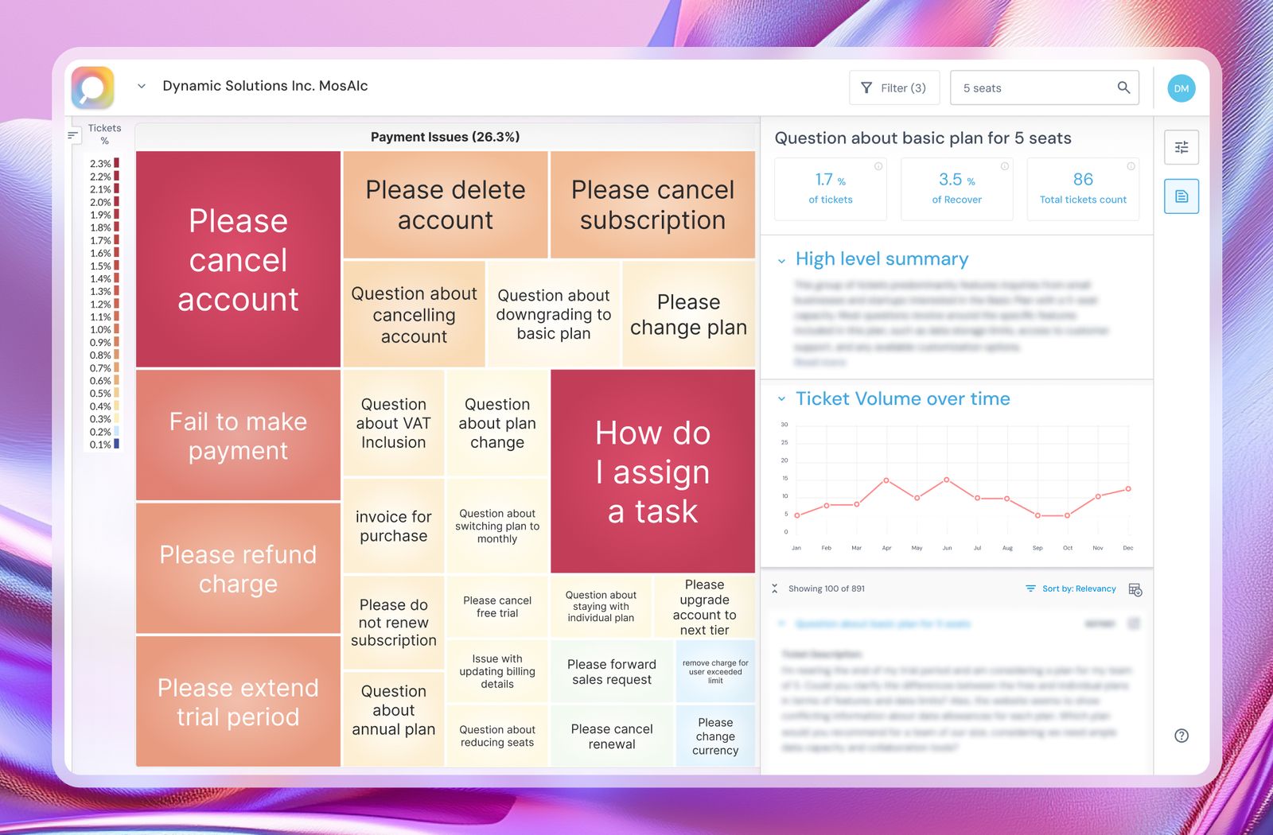
Task: Expand the workspace dropdown beside Dynamic Solutions Inc.
Action: pos(142,86)
